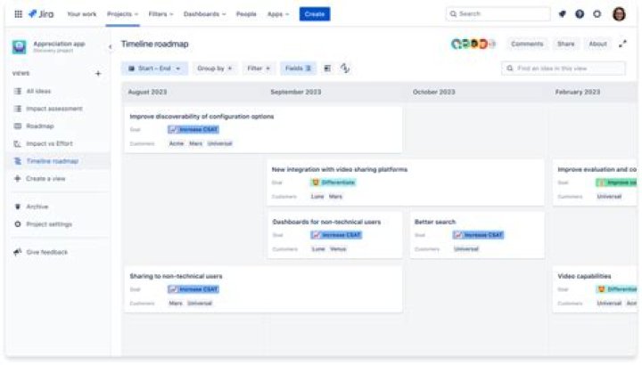
Task: Open the Filters dropdown in top navigation
Action: coord(162,14)
